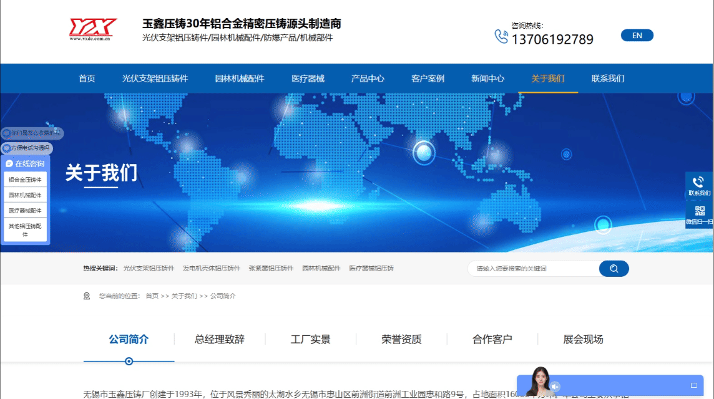Image resolution: width=714 pixels, height=399 pixels.
Task: Switch to the 荣誉资质 tab
Action: pos(401,339)
